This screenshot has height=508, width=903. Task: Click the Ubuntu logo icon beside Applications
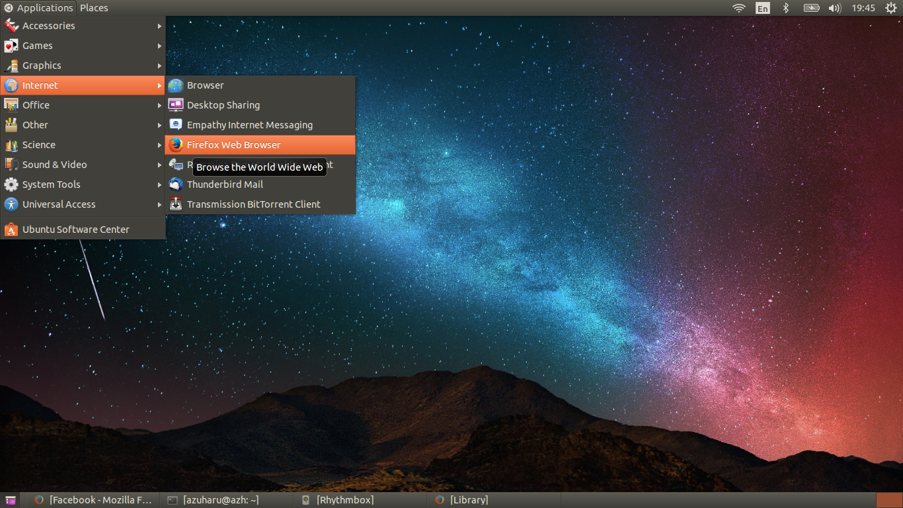tap(9, 8)
